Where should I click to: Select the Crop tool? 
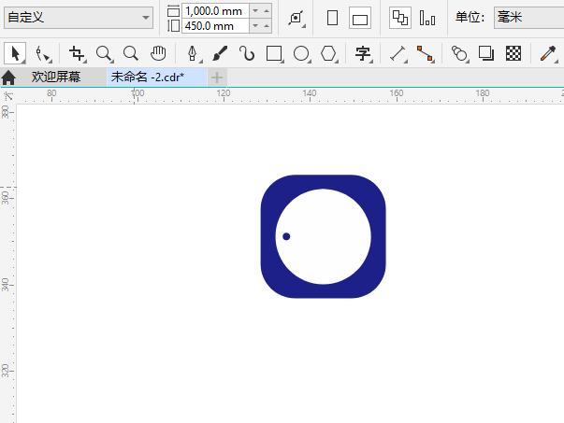77,54
